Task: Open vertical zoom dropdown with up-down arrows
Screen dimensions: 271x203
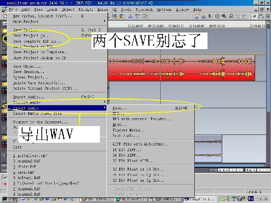Action: point(251,170)
